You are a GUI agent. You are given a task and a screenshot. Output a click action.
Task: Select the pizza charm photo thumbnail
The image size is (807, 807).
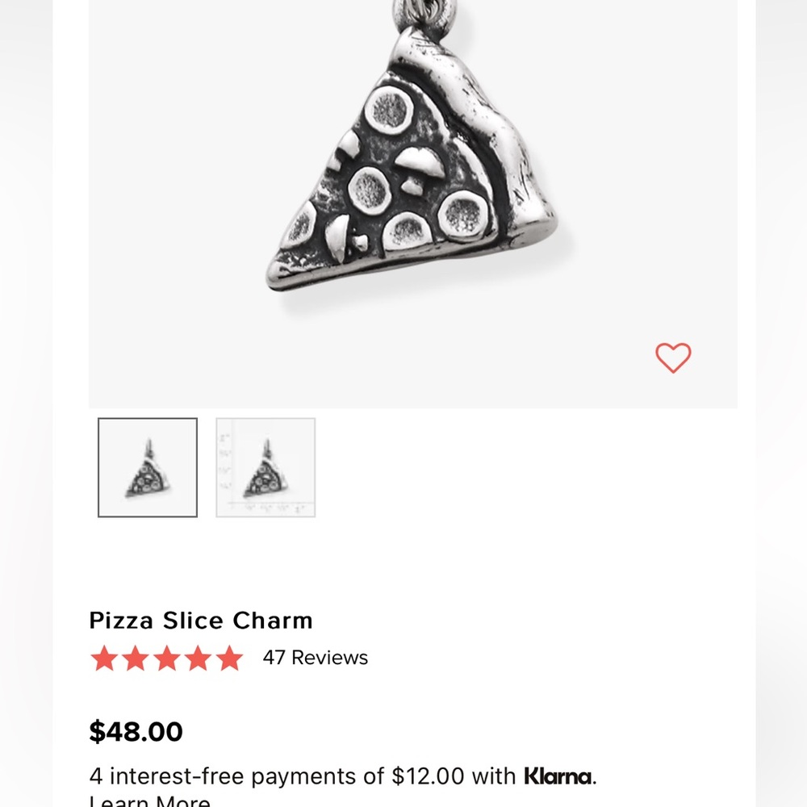[147, 466]
